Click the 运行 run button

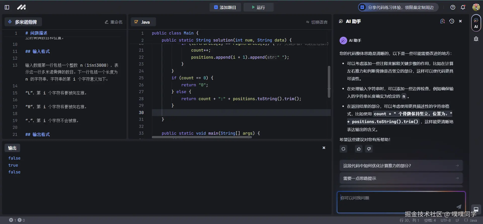[258, 7]
